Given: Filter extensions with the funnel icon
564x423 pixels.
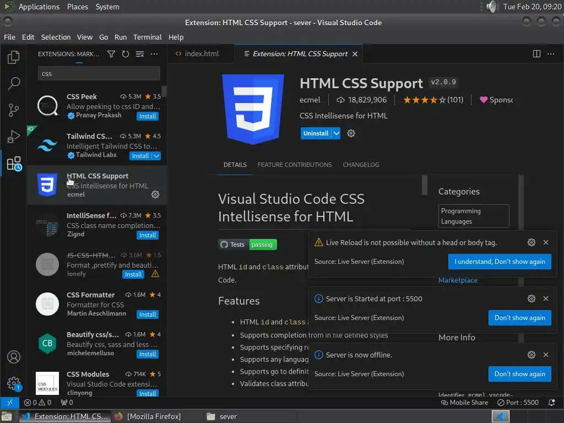Looking at the screenshot, I should point(111,54).
